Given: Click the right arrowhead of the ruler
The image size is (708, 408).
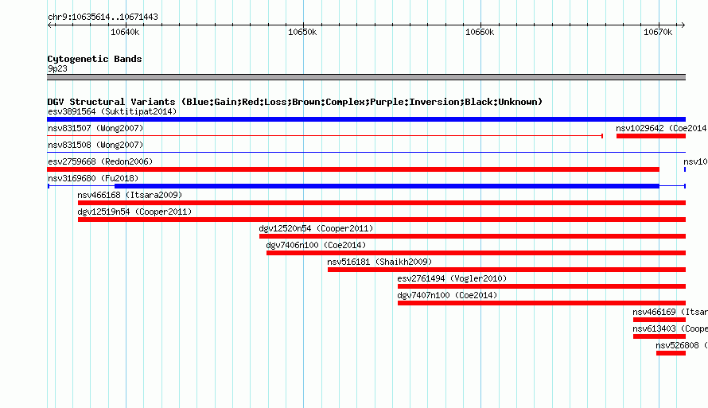Looking at the screenshot, I should point(683,25).
